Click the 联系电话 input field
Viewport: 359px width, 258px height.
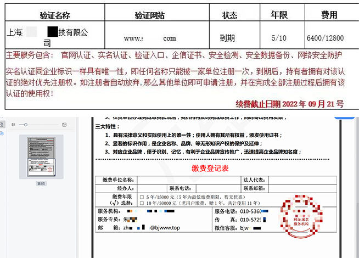(x=218, y=188)
